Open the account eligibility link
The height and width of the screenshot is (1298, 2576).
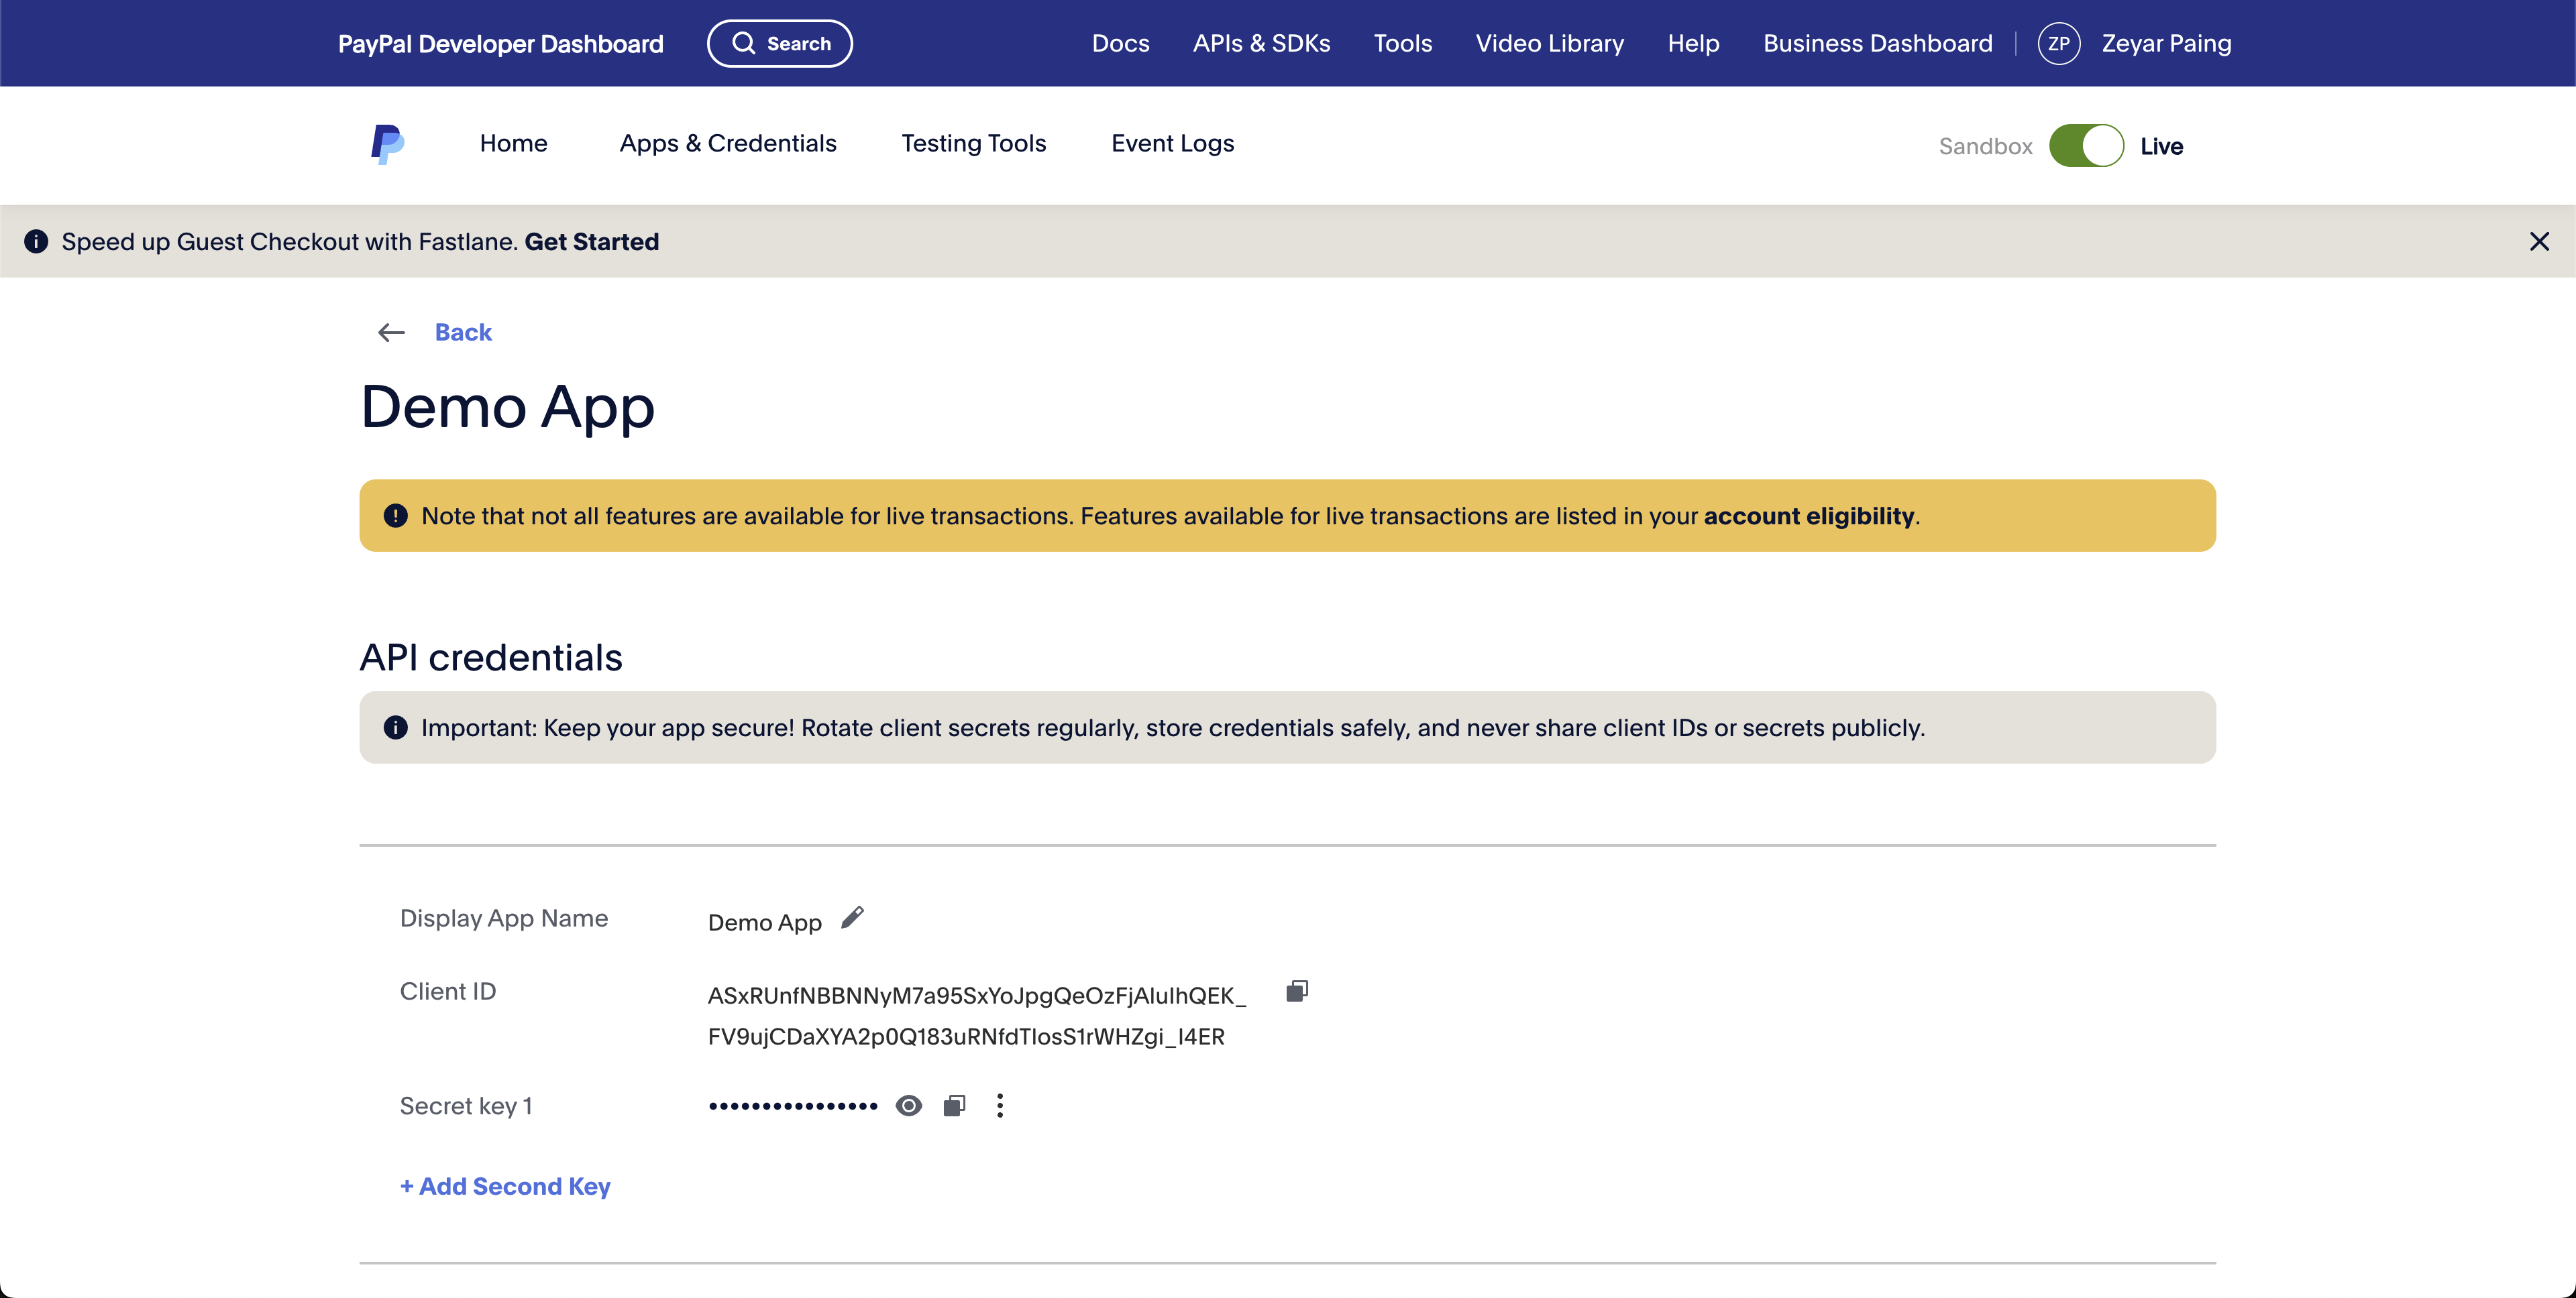coord(1808,517)
